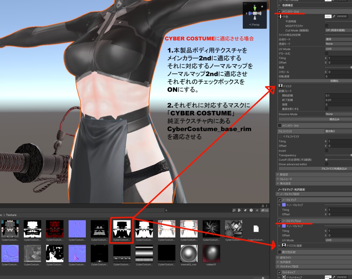Adjust the Cutoff slider handle
This screenshot has height=279, width=352.
[327, 160]
